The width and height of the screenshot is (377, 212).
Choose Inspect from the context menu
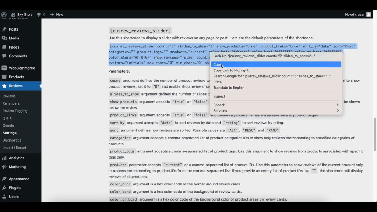[219, 96]
